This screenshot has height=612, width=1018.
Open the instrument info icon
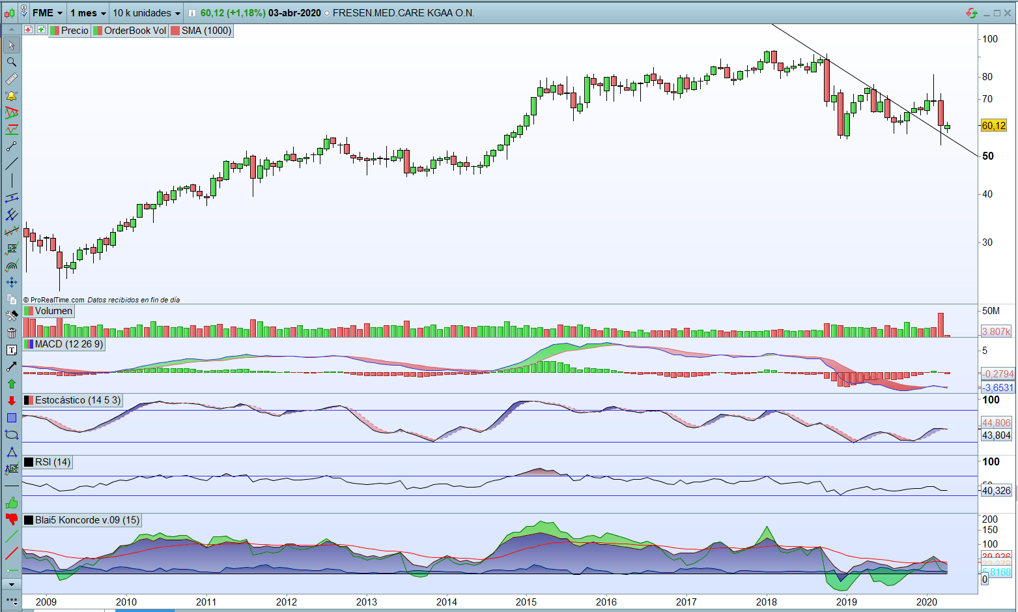191,13
